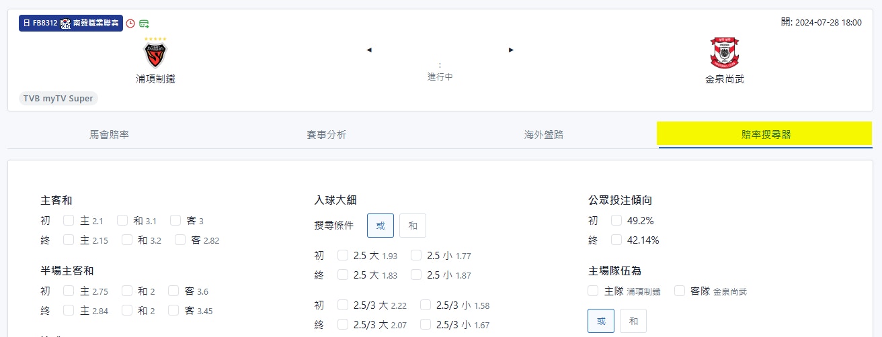Switch to the 海外盤路 tab
Screen dimensions: 882x337
[x=544, y=134]
